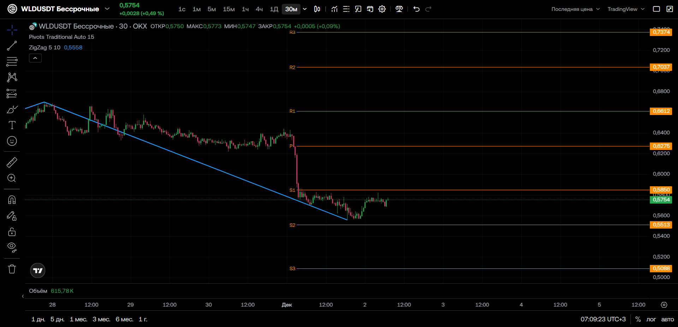
Task: Toggle лог logarithmic scale
Action: (651, 319)
